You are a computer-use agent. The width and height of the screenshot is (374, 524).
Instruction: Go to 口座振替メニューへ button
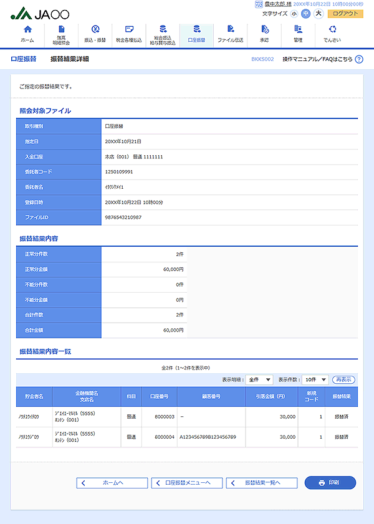click(187, 483)
